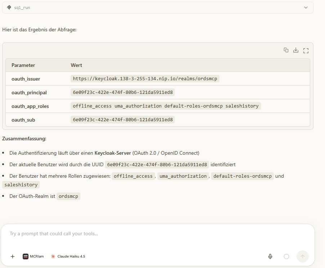This screenshot has height=268, width=325.
Task: Click the 'Hier ist das Ergebnis der Abfrage' text
Action: [x=39, y=30]
